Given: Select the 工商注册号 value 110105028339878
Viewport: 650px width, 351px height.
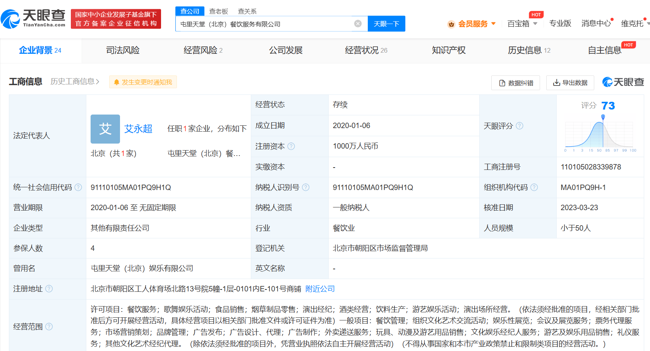Looking at the screenshot, I should click(x=591, y=167).
